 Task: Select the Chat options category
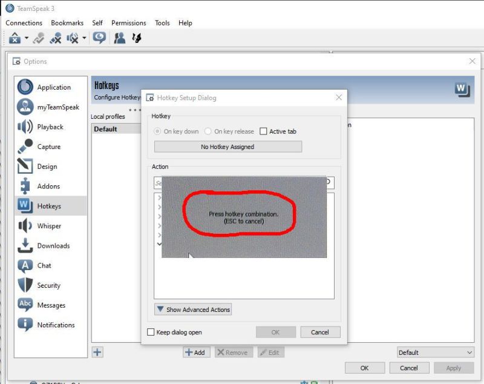[51, 265]
